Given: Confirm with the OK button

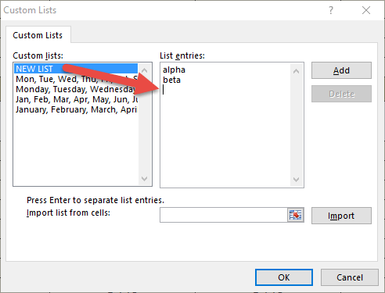Looking at the screenshot, I should click(x=284, y=277).
